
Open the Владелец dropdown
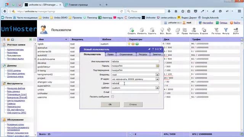coord(157,75)
